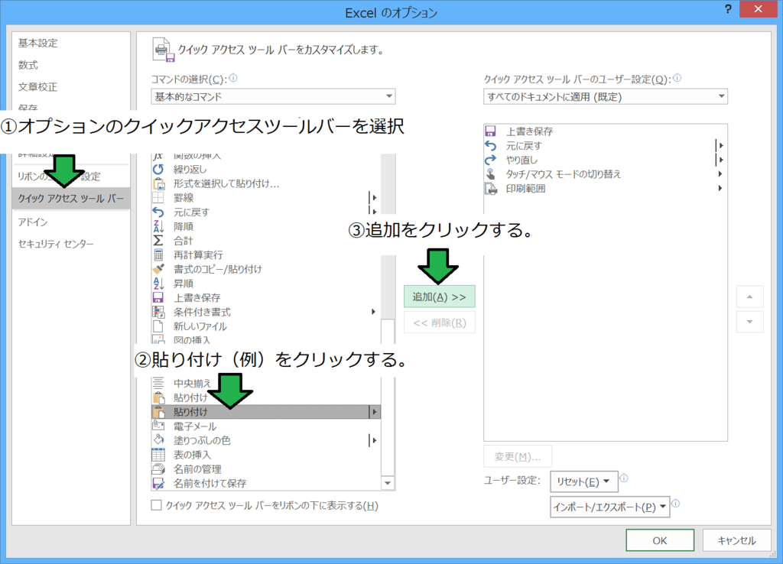Image resolution: width=783 pixels, height=564 pixels.
Task: Close the Excel のオプション dialog
Action: tap(758, 9)
